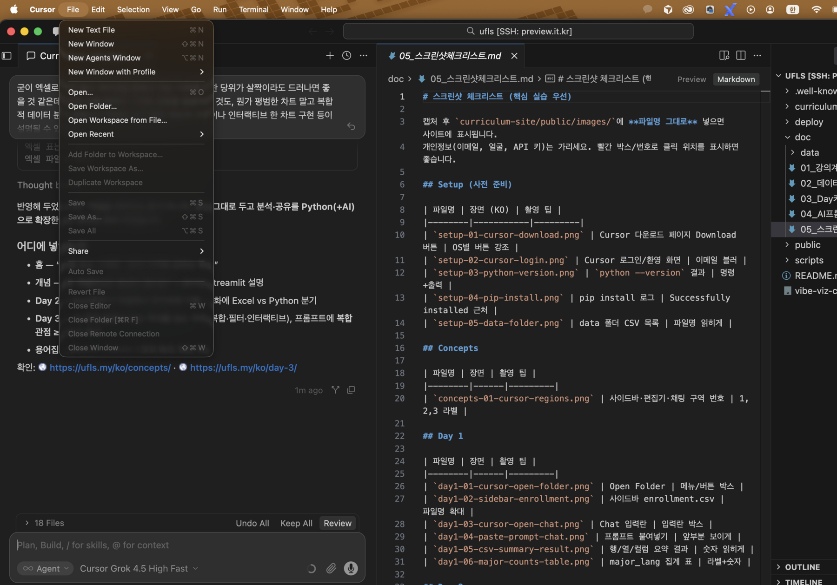
Task: Open the new chat plus icon
Action: point(330,56)
